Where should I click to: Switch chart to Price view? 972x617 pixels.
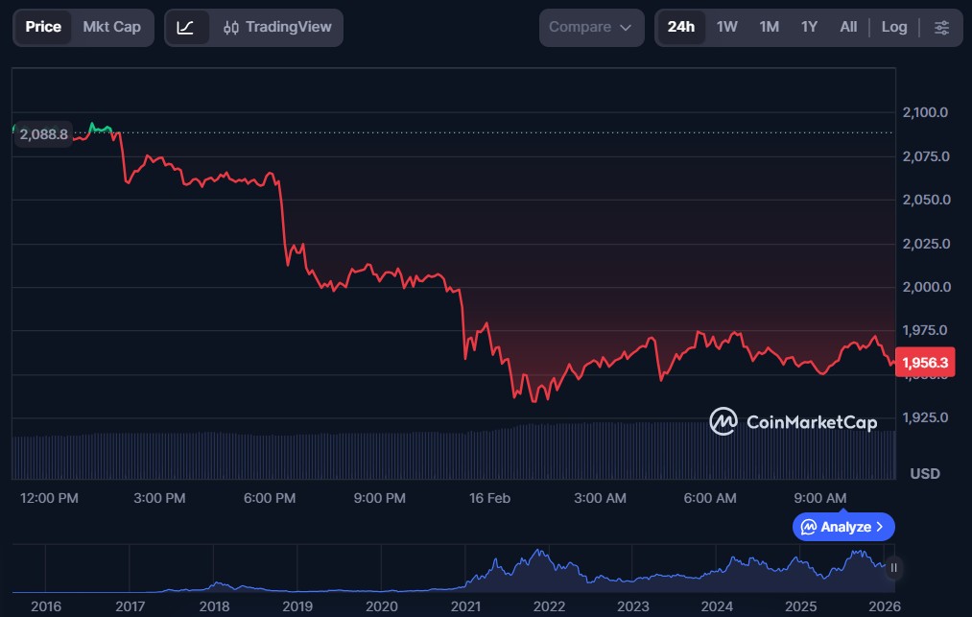pyautogui.click(x=43, y=27)
